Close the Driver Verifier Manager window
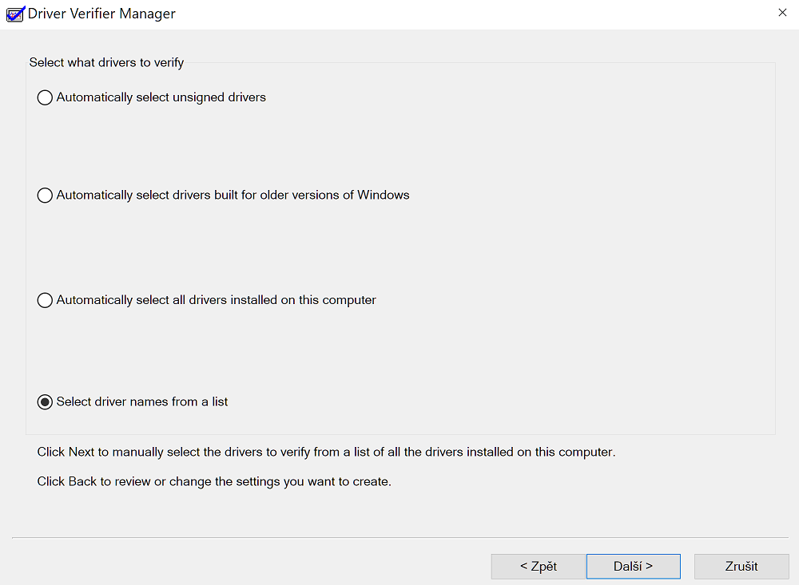Screen dimensions: 799x585 [x=781, y=13]
